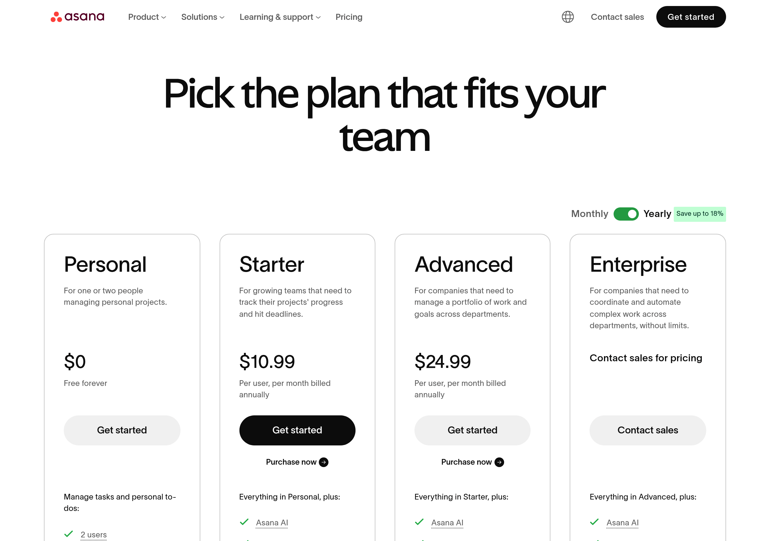
Task: Click the Purchase now arrow under Advanced
Action: [x=499, y=462]
